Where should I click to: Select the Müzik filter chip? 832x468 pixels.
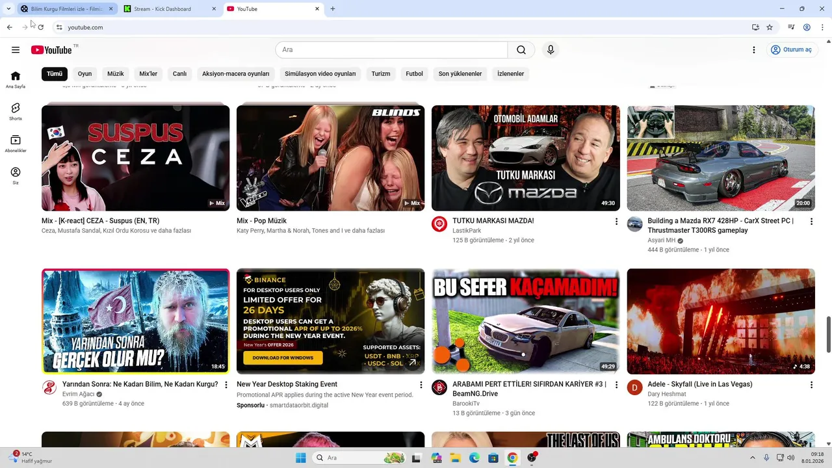tap(116, 73)
